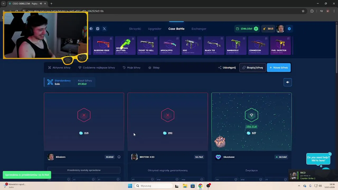338x190 pixels.
Task: Click BRITI3H KID's player avatar
Action: pyautogui.click(x=134, y=157)
